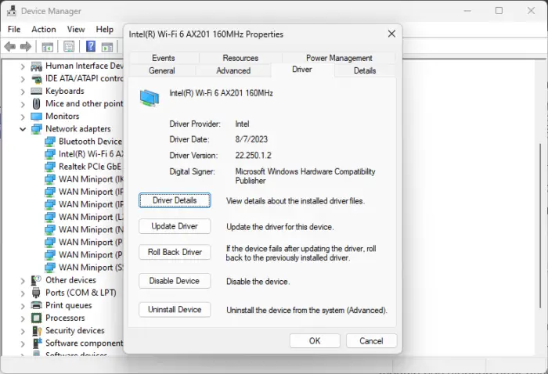The height and width of the screenshot is (374, 548).
Task: Click the Network adapters category icon
Action: pyautogui.click(x=36, y=129)
